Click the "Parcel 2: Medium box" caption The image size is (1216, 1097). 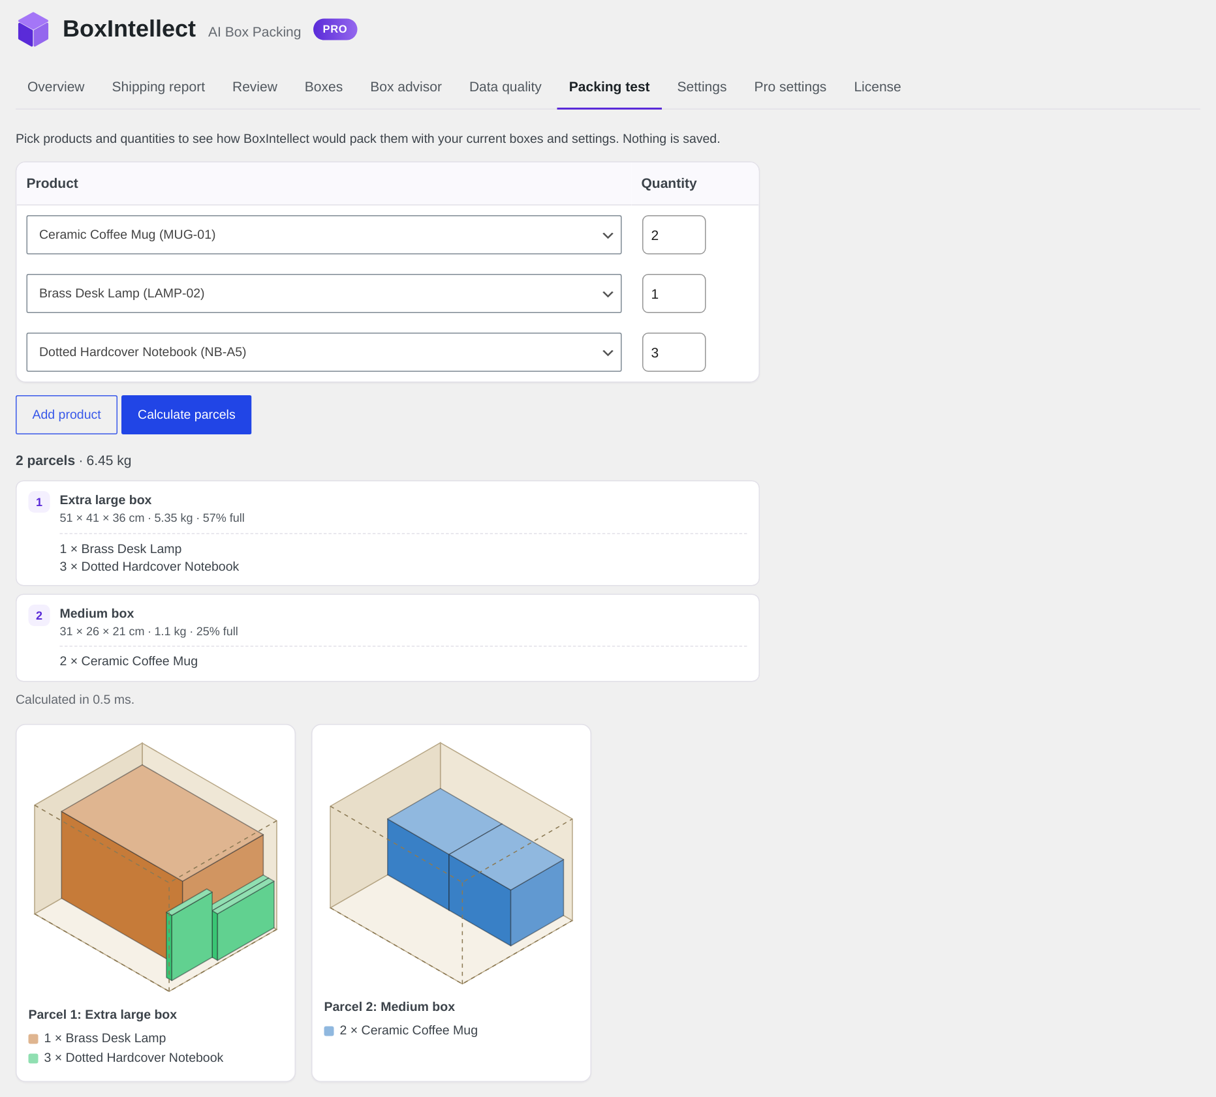click(390, 1007)
